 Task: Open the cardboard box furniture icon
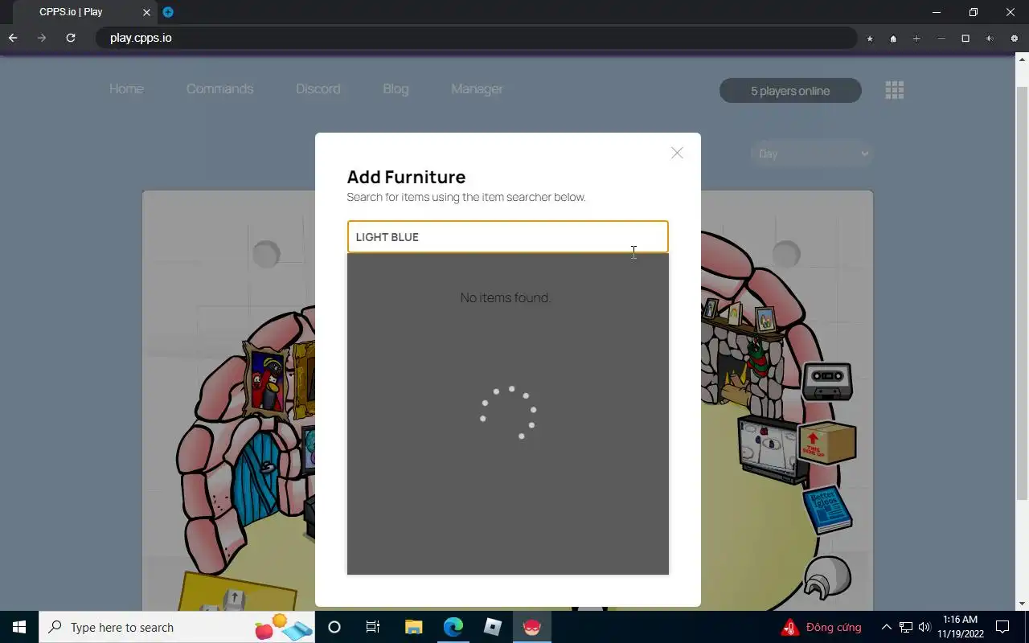click(828, 442)
